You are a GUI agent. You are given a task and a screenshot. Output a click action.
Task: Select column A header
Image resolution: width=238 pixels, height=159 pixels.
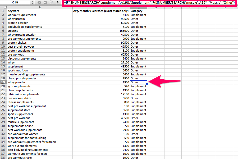(x=40, y=7)
